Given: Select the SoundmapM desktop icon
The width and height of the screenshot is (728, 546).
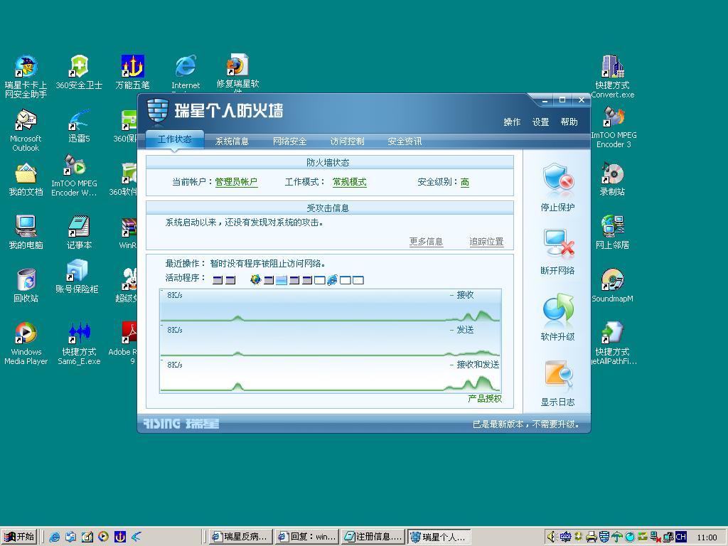Looking at the screenshot, I should click(x=612, y=286).
